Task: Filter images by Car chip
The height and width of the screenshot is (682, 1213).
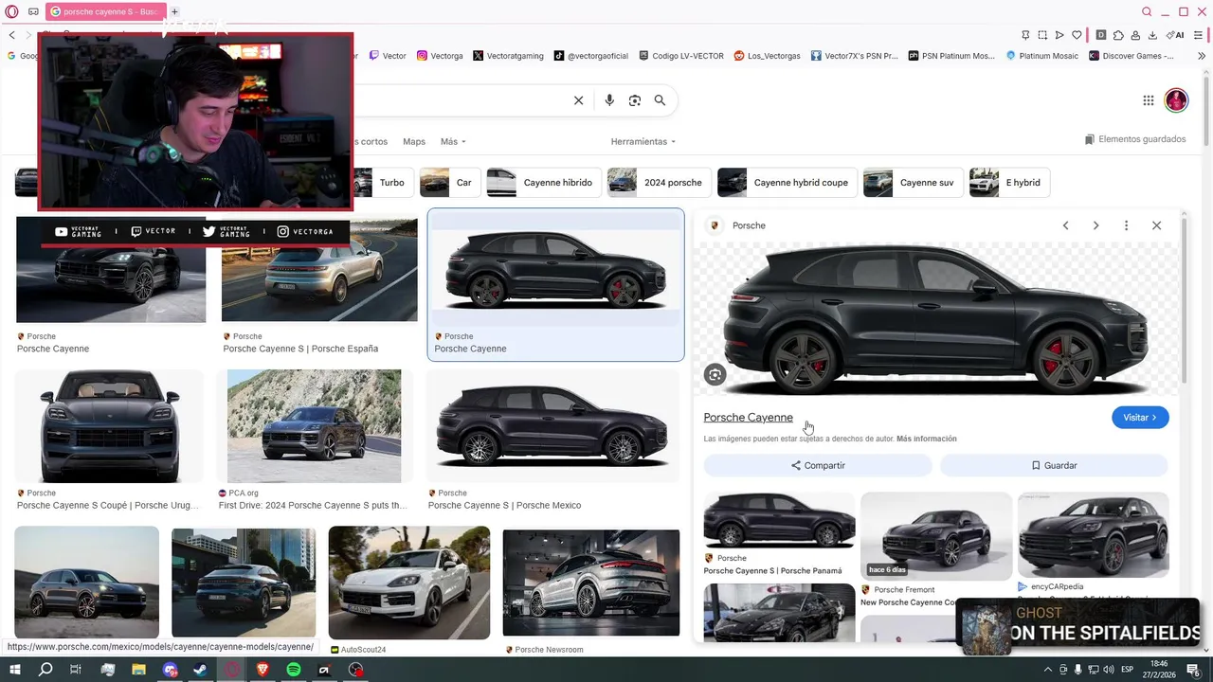Action: click(450, 183)
